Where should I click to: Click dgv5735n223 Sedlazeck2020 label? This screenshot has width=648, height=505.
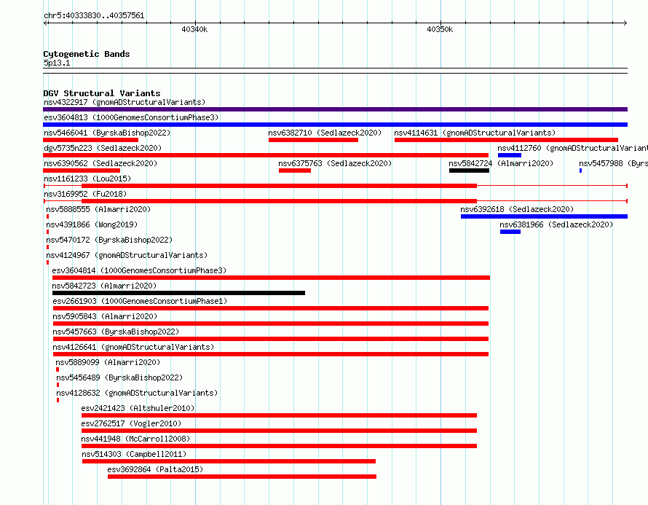(x=103, y=148)
